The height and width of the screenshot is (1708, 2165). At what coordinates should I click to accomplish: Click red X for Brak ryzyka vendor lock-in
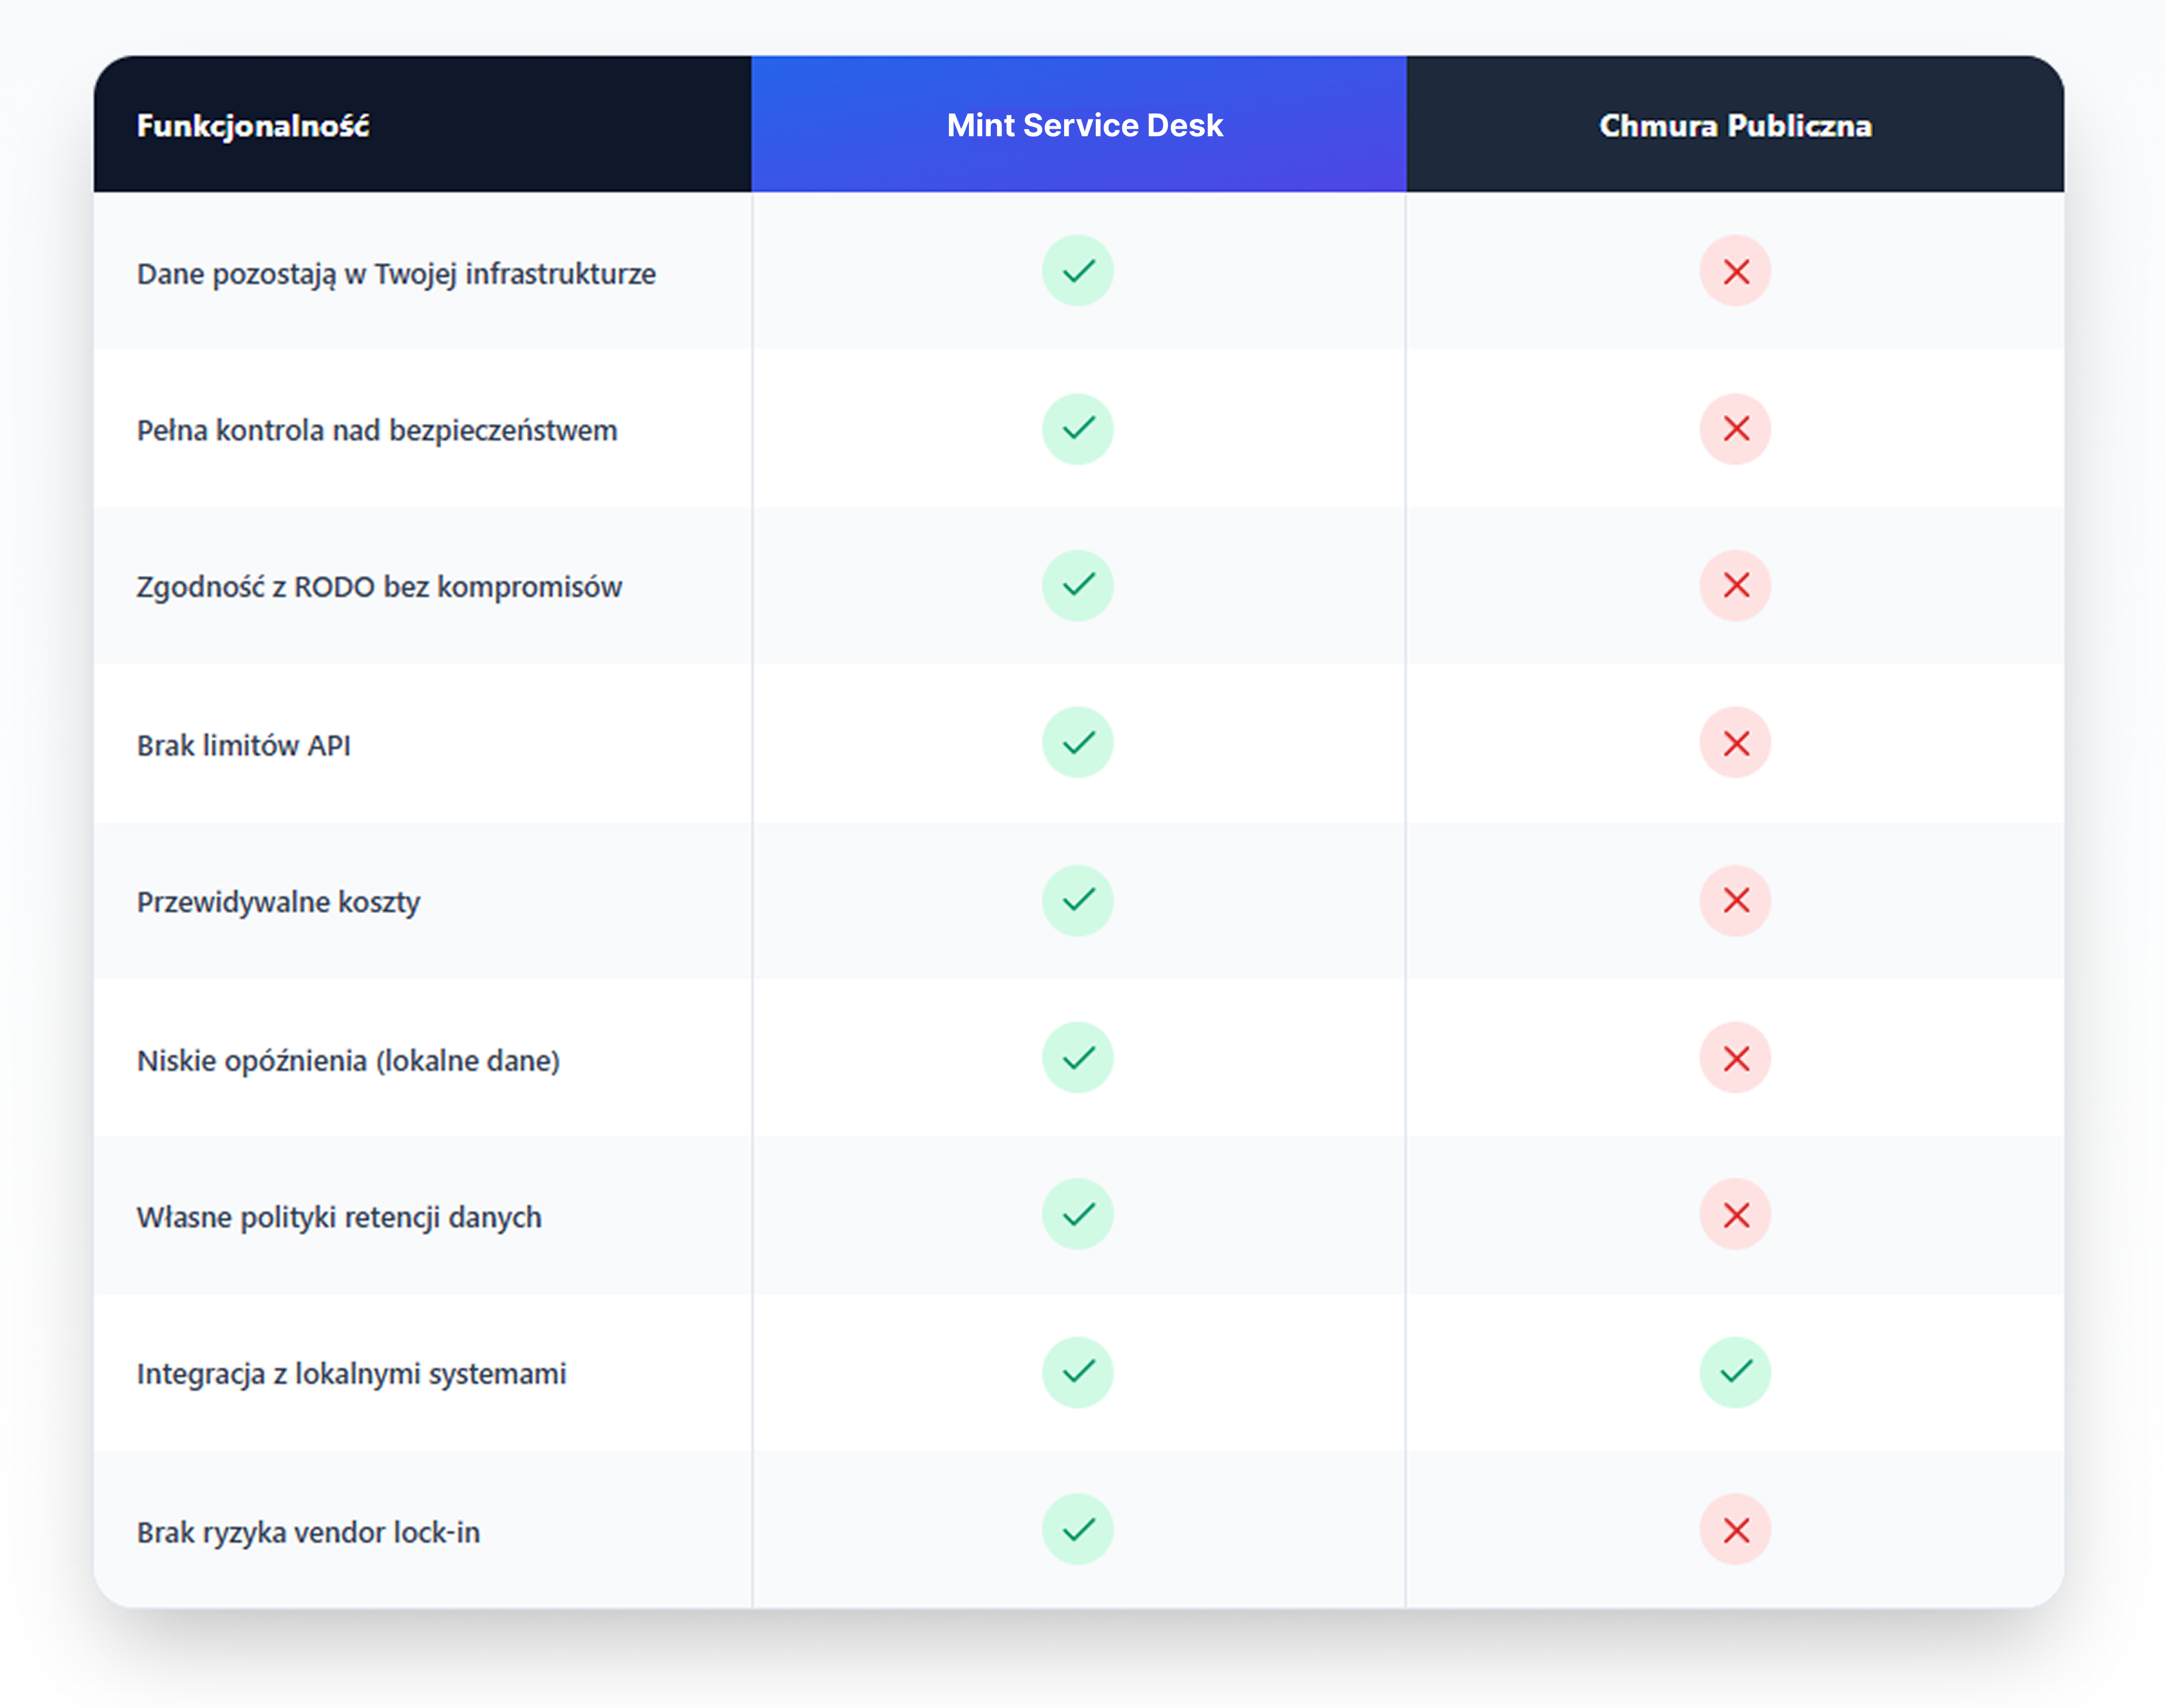click(x=1735, y=1529)
